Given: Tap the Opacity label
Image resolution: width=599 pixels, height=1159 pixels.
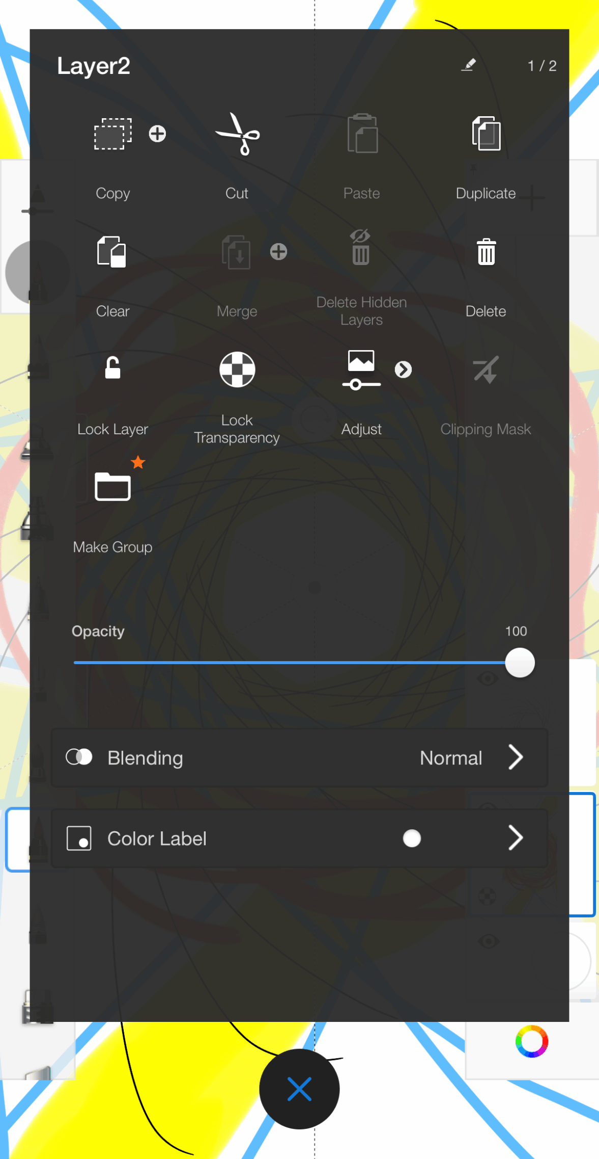Looking at the screenshot, I should tap(98, 631).
